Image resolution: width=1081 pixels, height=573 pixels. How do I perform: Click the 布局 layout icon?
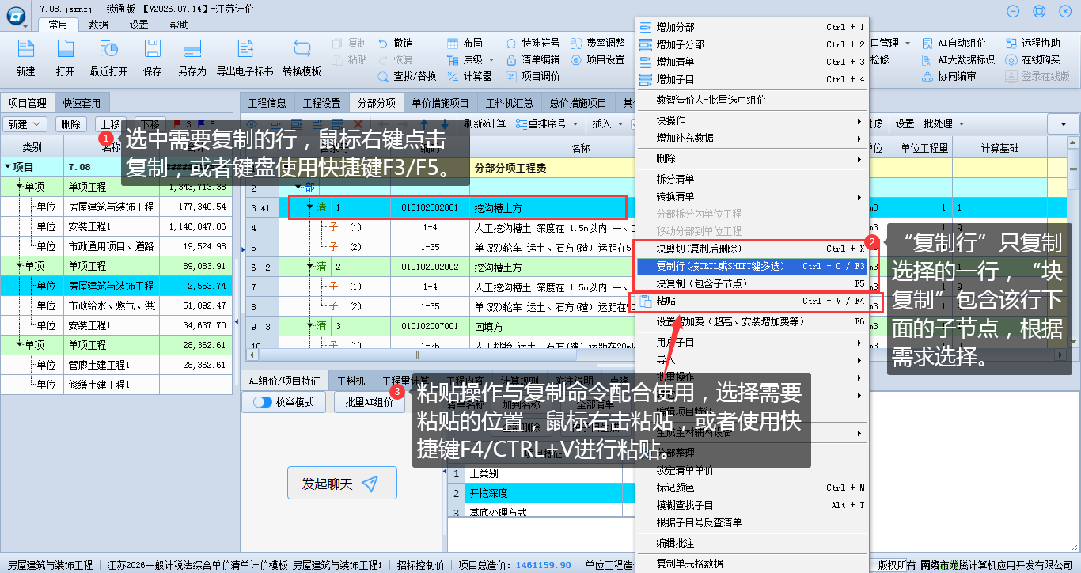[452, 43]
